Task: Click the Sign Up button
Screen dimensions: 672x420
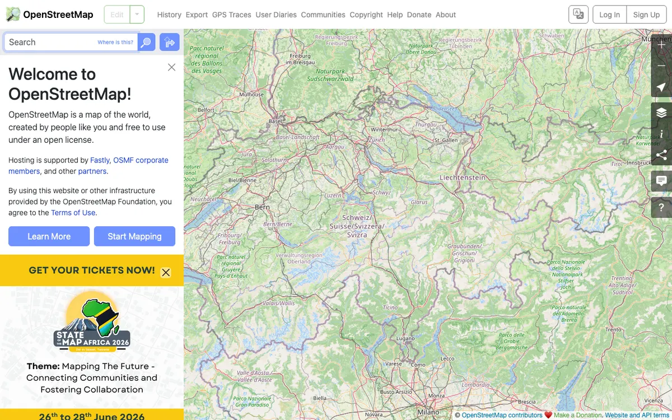Action: coord(646,15)
